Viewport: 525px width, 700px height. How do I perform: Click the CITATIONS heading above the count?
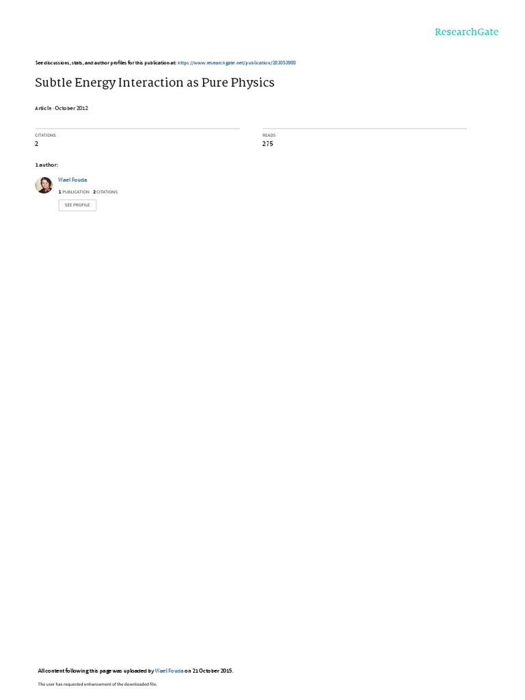pyautogui.click(x=46, y=135)
